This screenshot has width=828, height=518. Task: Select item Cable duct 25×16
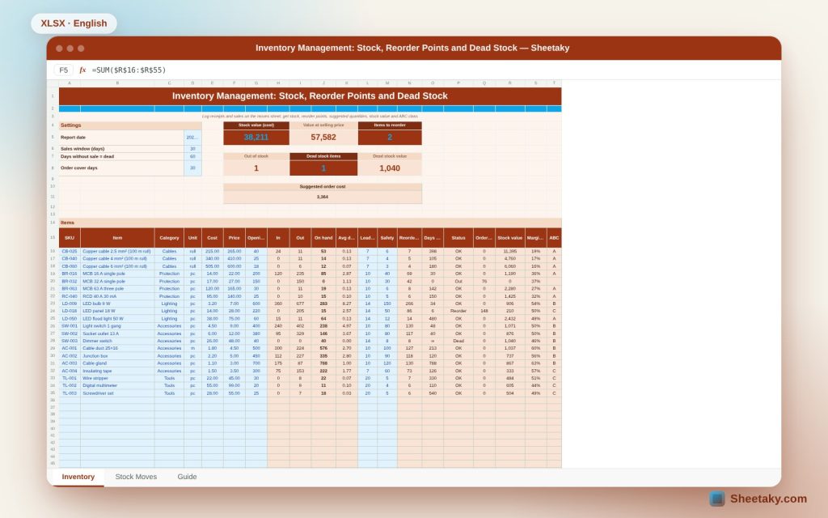pyautogui.click(x=117, y=348)
